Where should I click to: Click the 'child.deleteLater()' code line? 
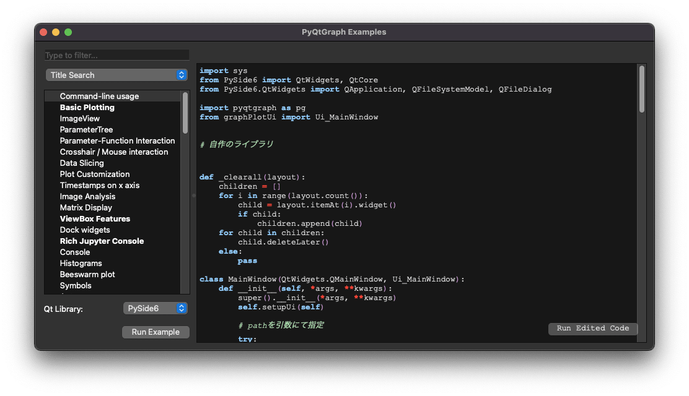point(283,243)
